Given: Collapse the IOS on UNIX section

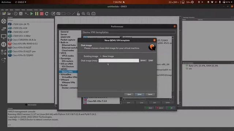Looking at the screenshot, I should 60,64.
